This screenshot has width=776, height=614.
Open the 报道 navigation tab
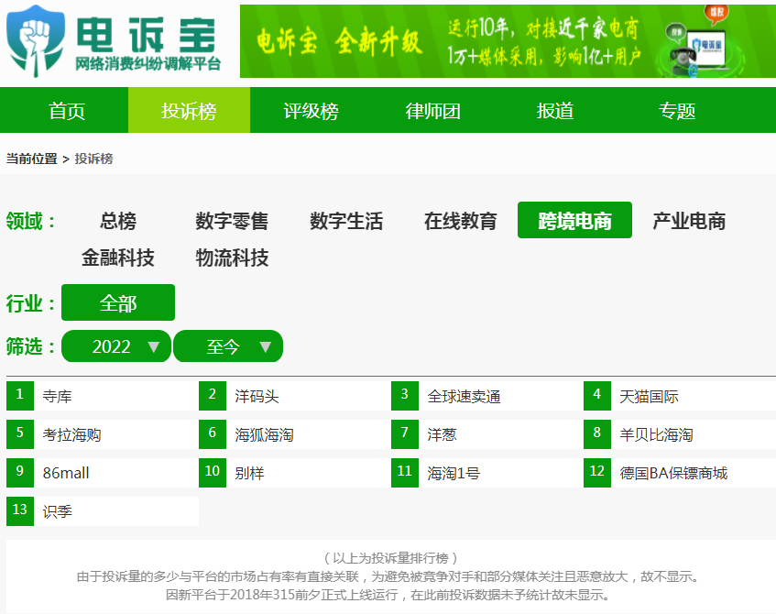coord(555,110)
